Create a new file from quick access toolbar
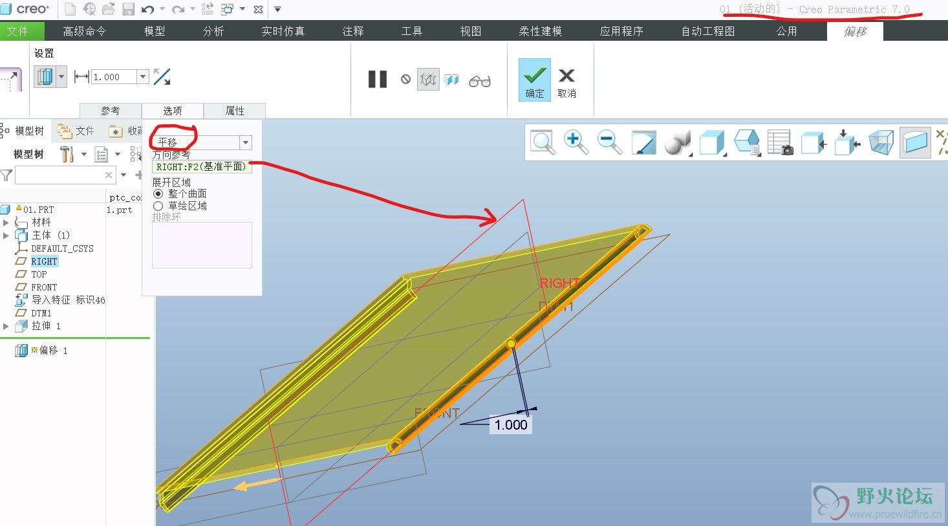 [70, 9]
